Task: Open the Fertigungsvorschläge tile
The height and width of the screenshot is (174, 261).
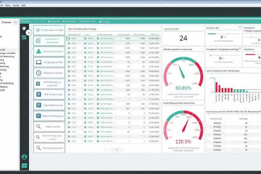Action: point(49,30)
